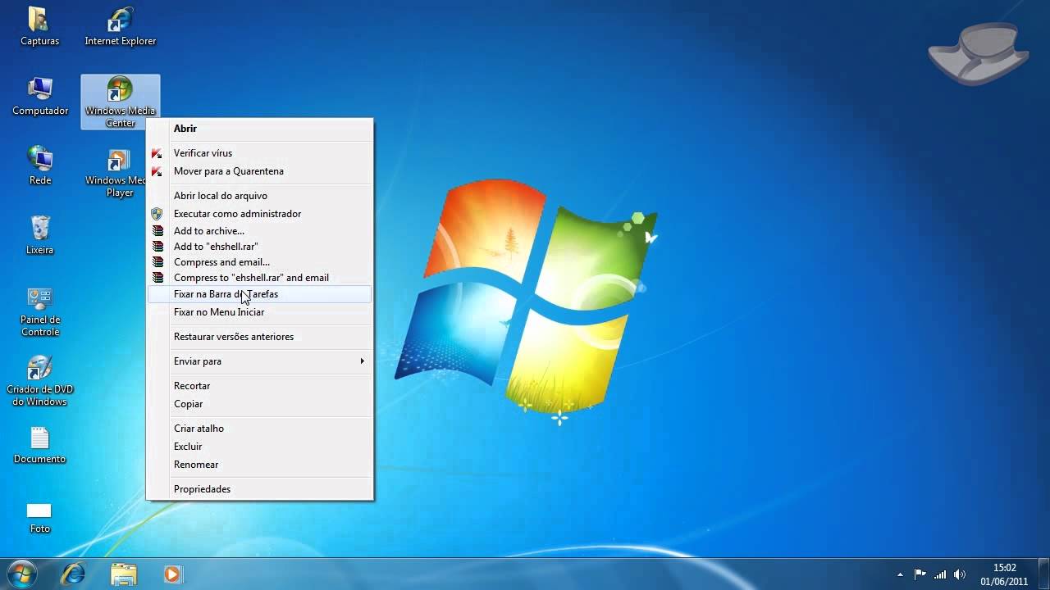Open the Action Center flag icon
This screenshot has height=590, width=1050.
point(920,574)
